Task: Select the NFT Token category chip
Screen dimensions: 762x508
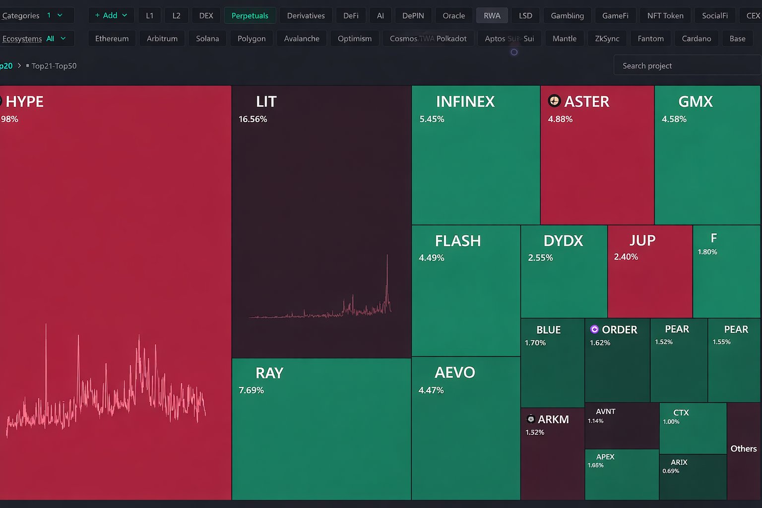Action: click(x=665, y=15)
